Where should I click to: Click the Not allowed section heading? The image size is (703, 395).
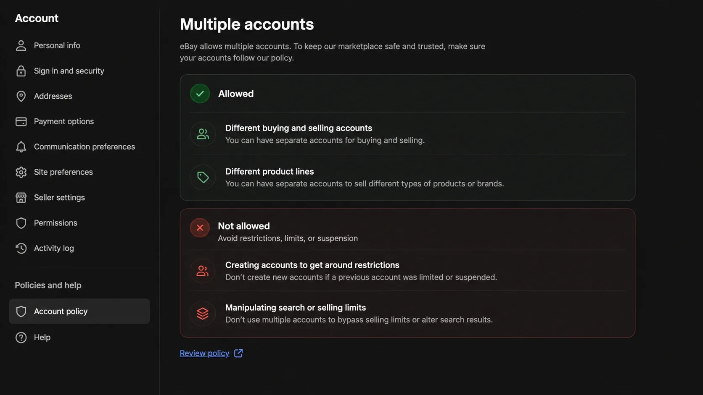coord(244,226)
